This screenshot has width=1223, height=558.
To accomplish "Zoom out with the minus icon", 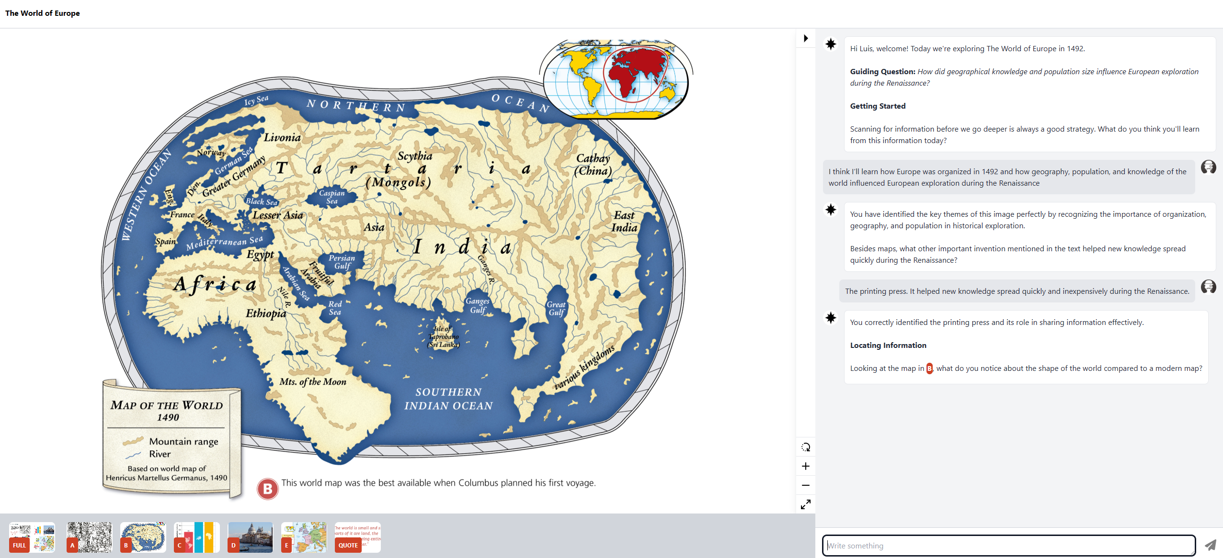I will (806, 485).
